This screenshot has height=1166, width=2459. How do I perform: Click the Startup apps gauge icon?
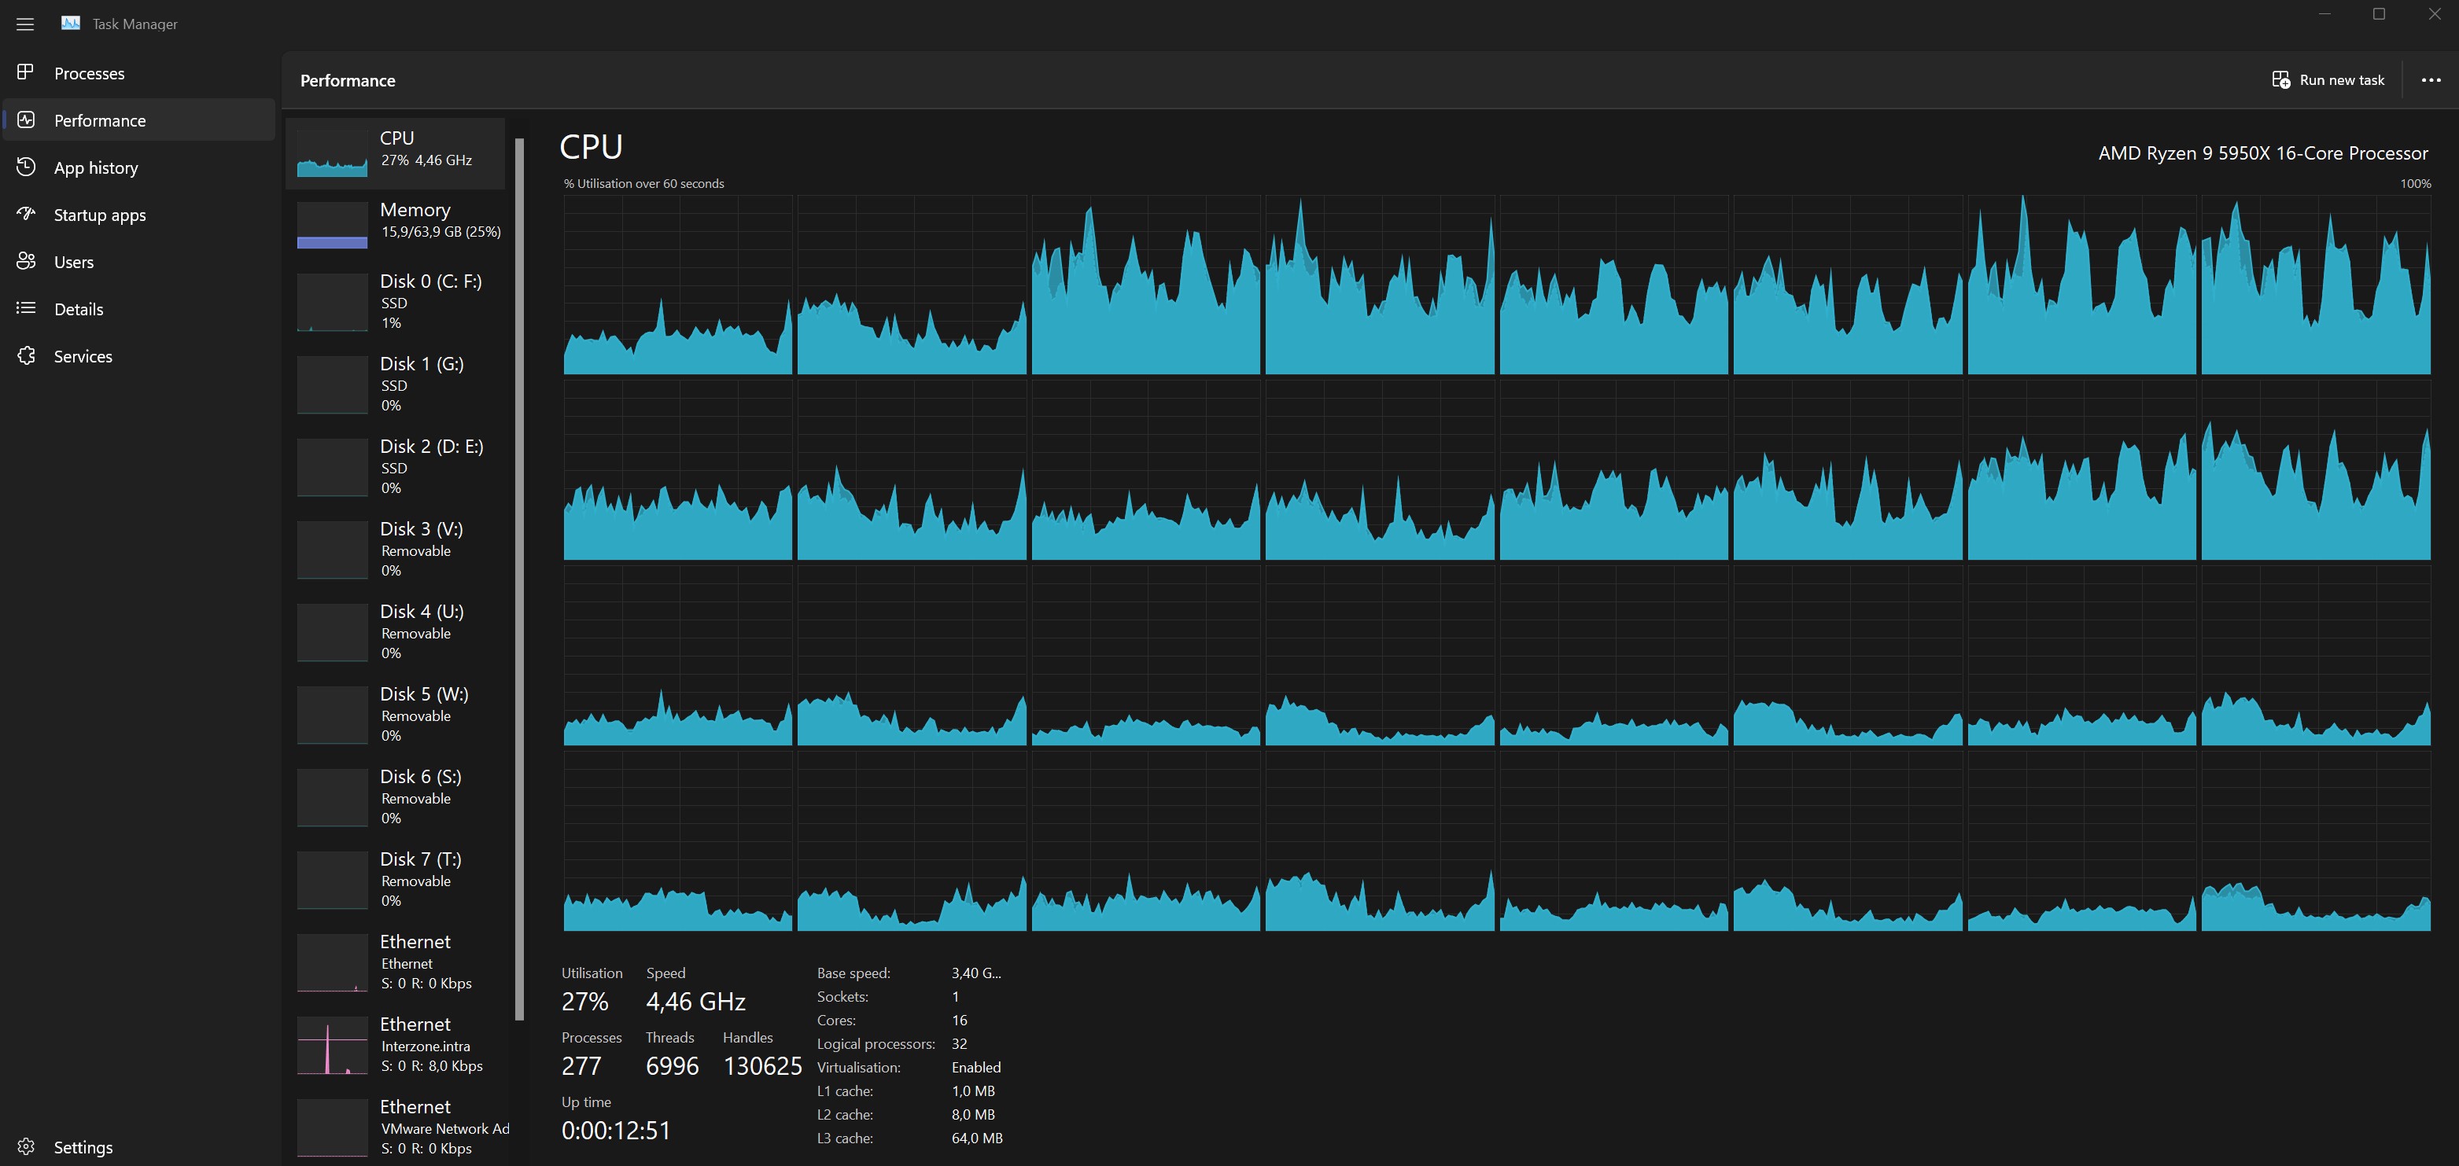click(26, 214)
